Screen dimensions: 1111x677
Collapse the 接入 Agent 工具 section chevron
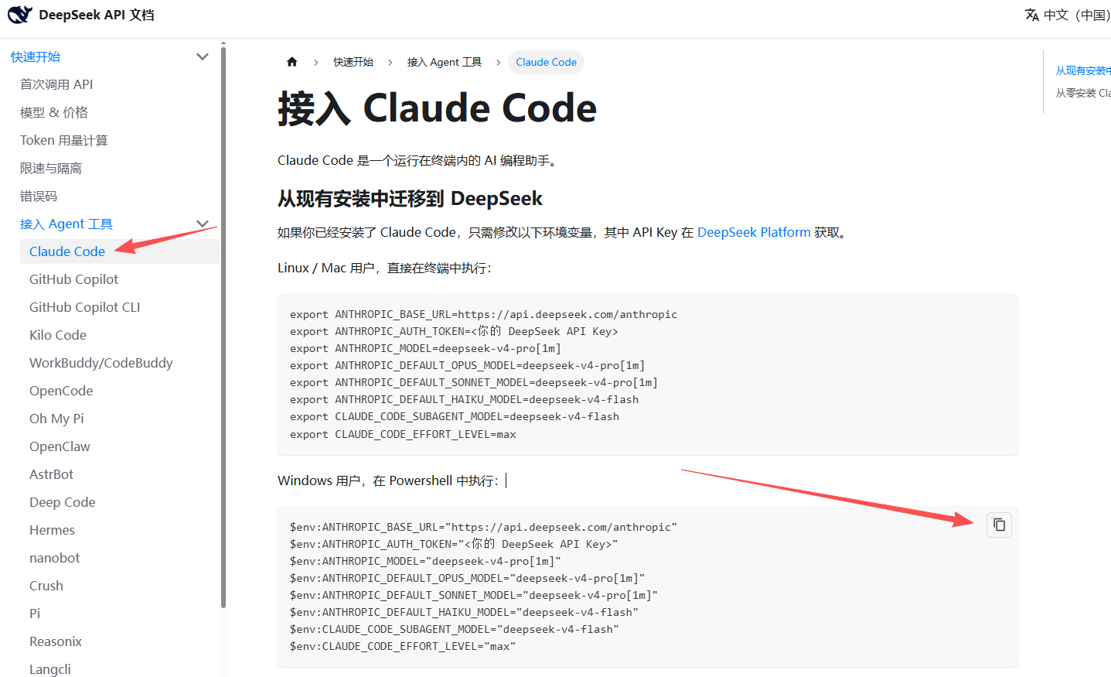(203, 224)
